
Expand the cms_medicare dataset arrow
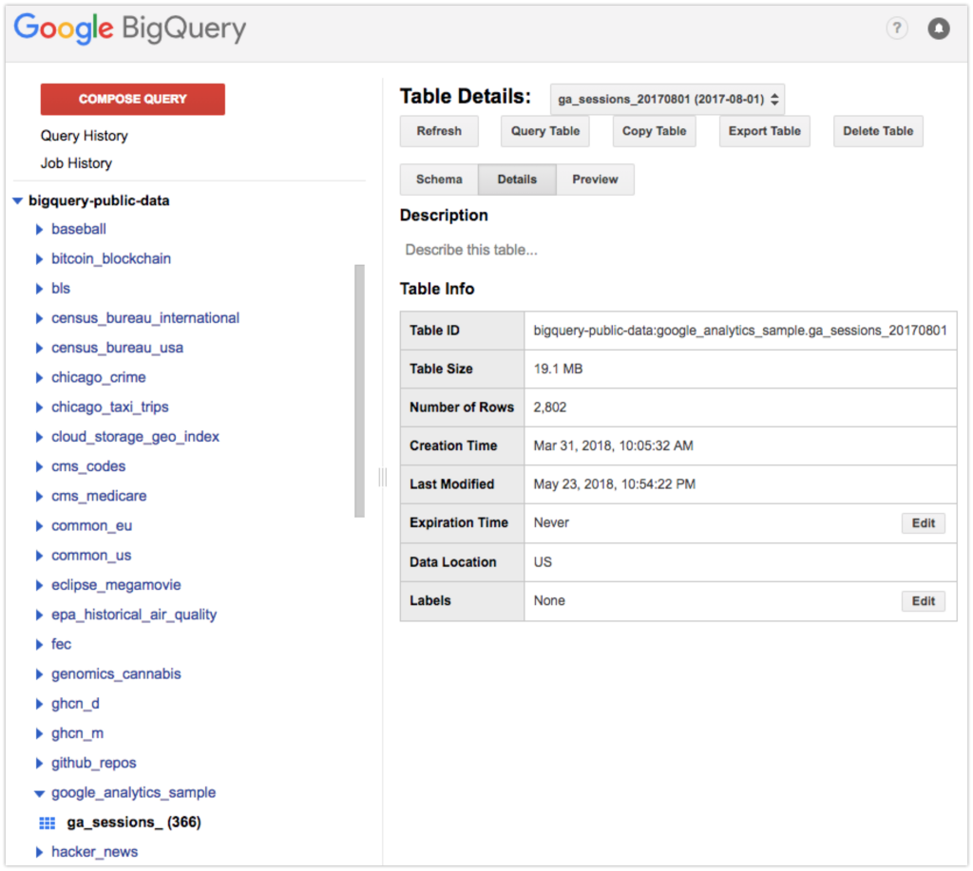[39, 497]
